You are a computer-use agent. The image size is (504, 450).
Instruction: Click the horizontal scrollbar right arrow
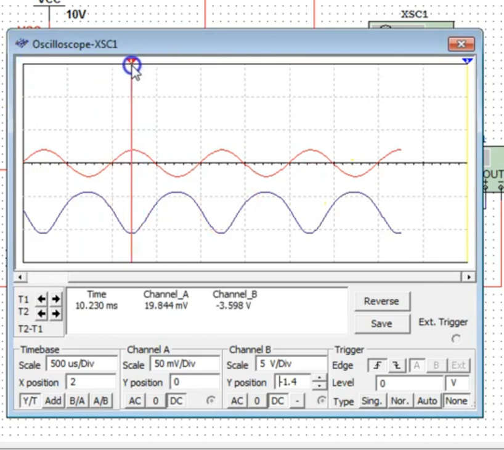(x=471, y=277)
